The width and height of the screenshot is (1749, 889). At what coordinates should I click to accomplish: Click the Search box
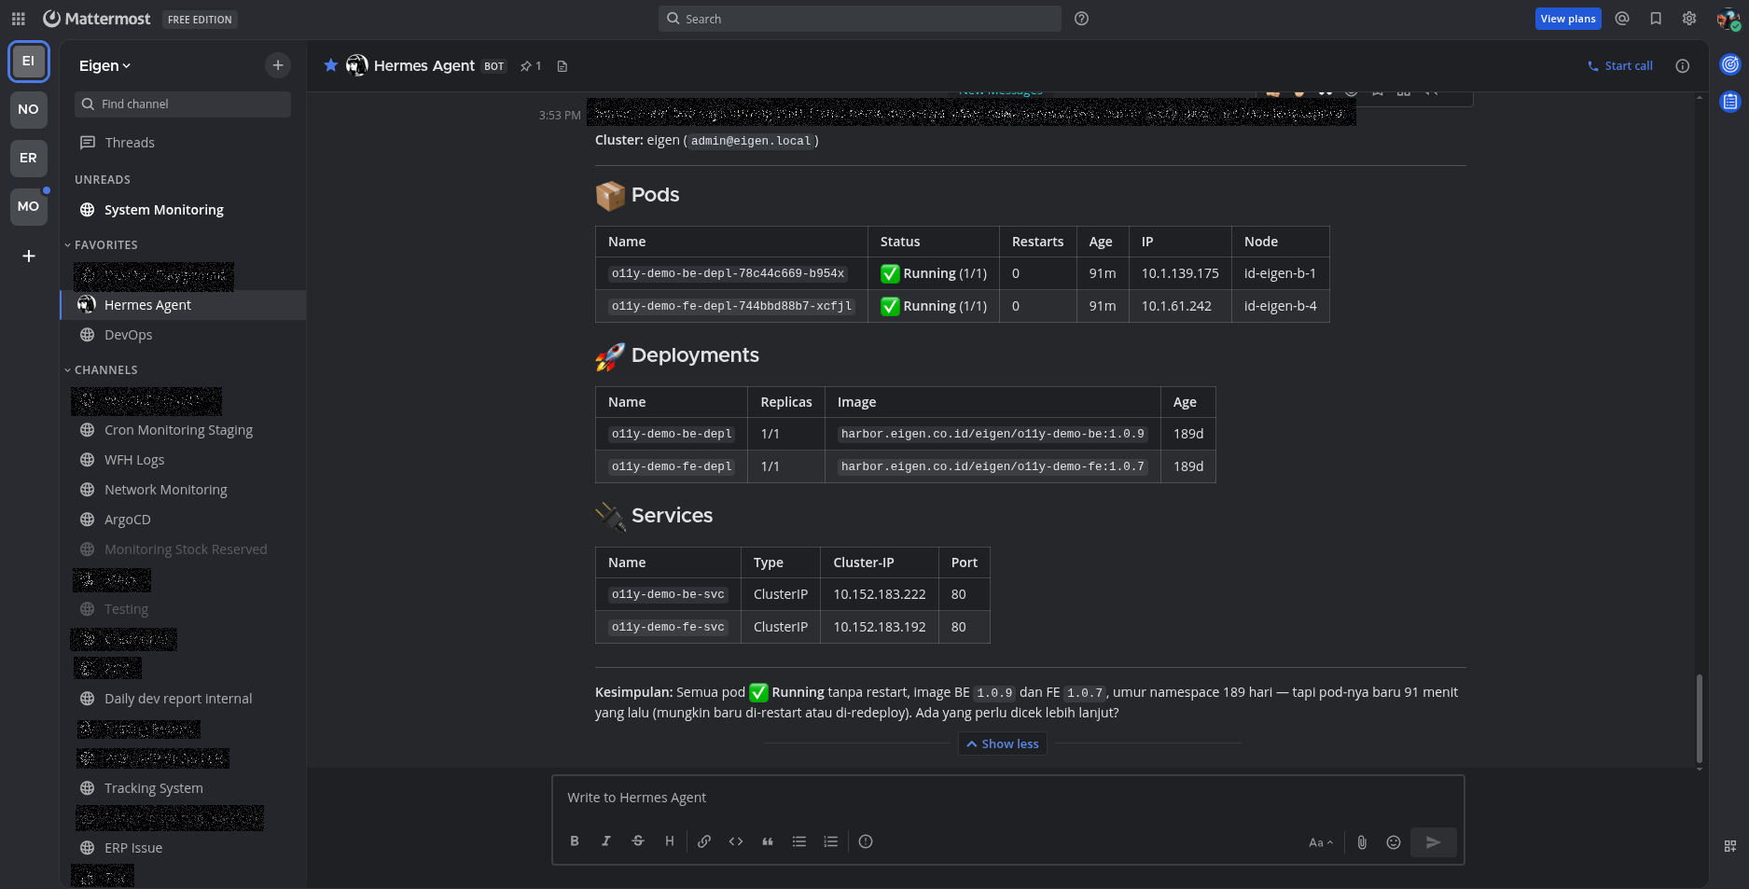859,19
